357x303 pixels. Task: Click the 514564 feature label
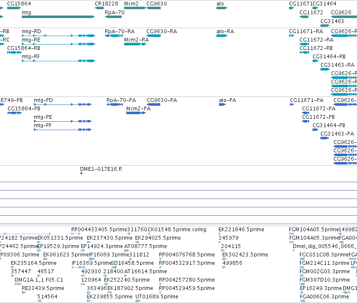coord(47,297)
